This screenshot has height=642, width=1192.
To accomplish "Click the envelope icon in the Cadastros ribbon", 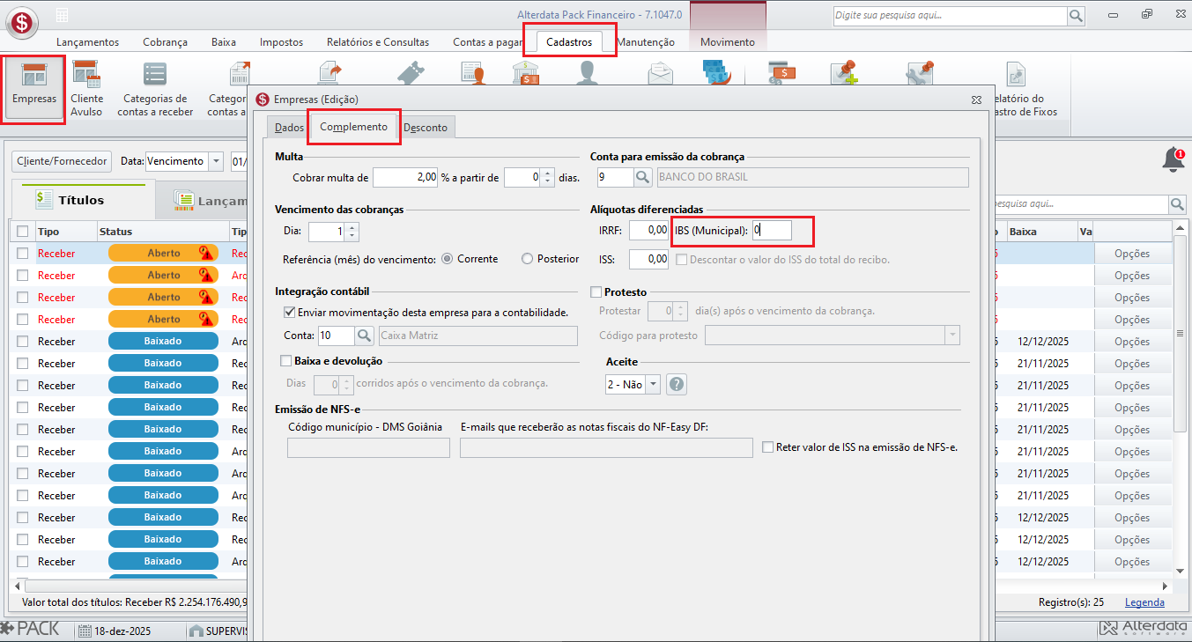I will (x=660, y=75).
